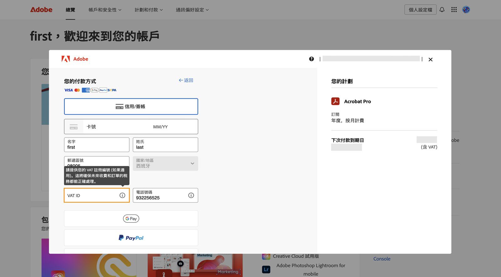Choose Google Pay as payment method
Viewport: 501px width, 277px height.
click(x=131, y=219)
